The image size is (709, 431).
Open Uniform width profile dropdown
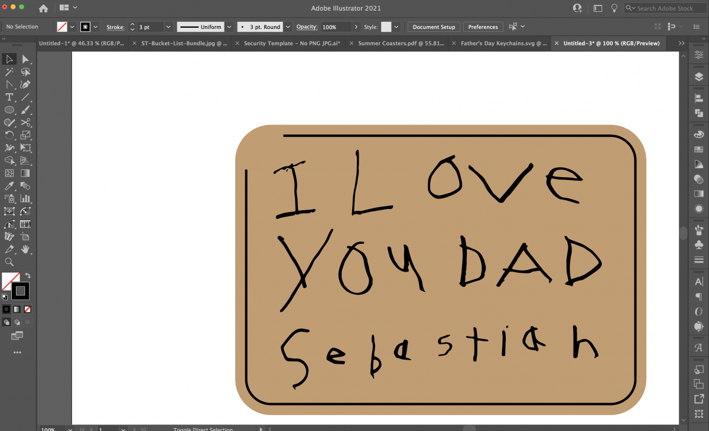[229, 27]
